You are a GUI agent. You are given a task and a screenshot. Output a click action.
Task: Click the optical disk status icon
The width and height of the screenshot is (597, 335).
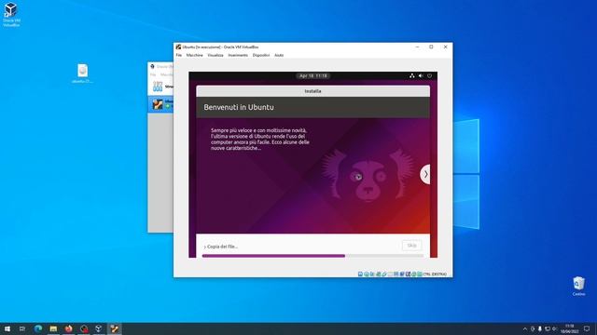(367, 274)
